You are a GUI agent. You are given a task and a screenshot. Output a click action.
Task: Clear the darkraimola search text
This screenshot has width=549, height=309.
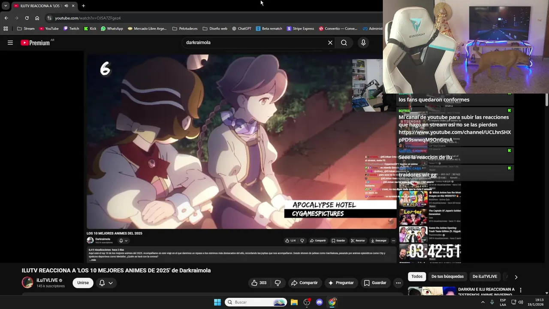click(x=330, y=42)
